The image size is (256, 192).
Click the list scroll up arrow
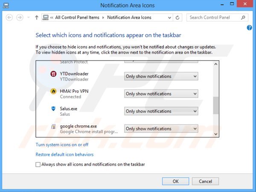[215, 64]
